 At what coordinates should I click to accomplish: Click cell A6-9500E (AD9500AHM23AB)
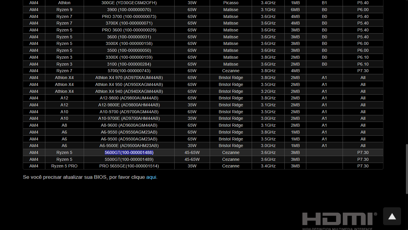click(x=129, y=146)
